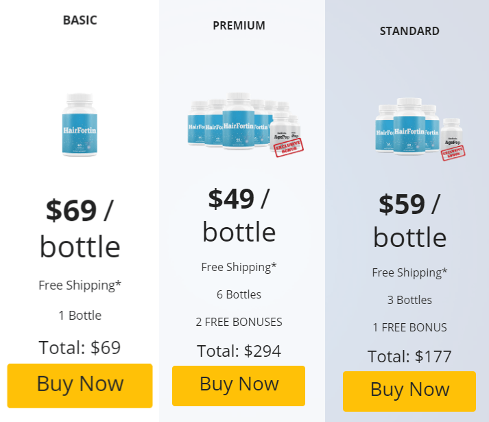Click the $69 / bottle price
The height and width of the screenshot is (422, 489).
[80, 228]
